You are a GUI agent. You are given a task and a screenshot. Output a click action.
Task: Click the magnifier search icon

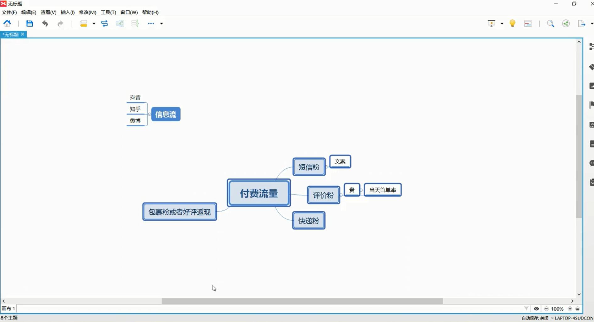[550, 24]
